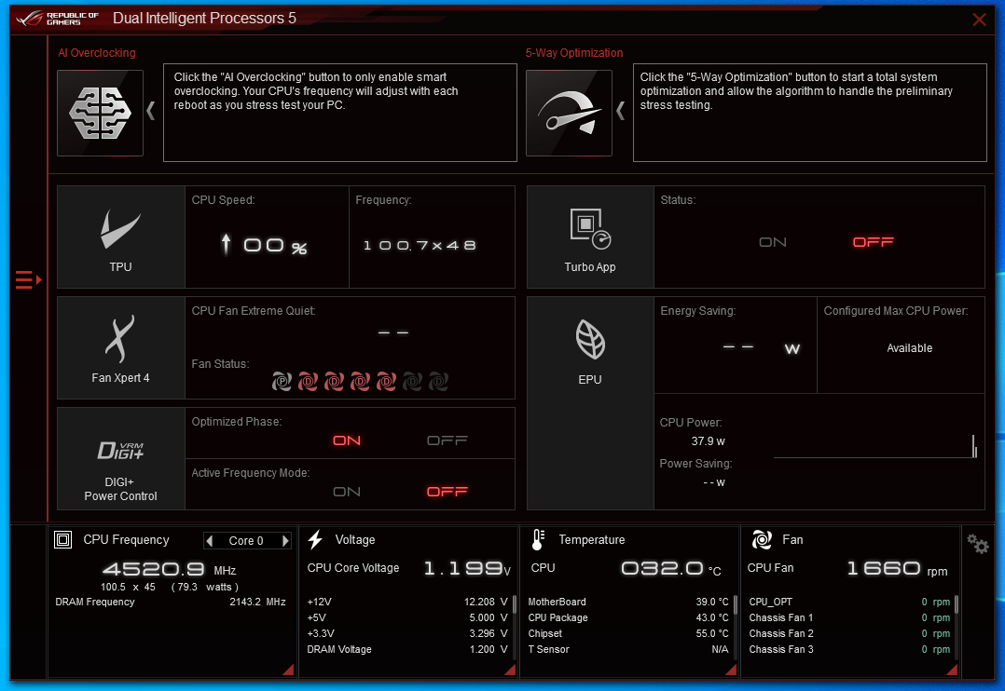
Task: Enable Active Frequency Mode ON
Action: click(347, 492)
